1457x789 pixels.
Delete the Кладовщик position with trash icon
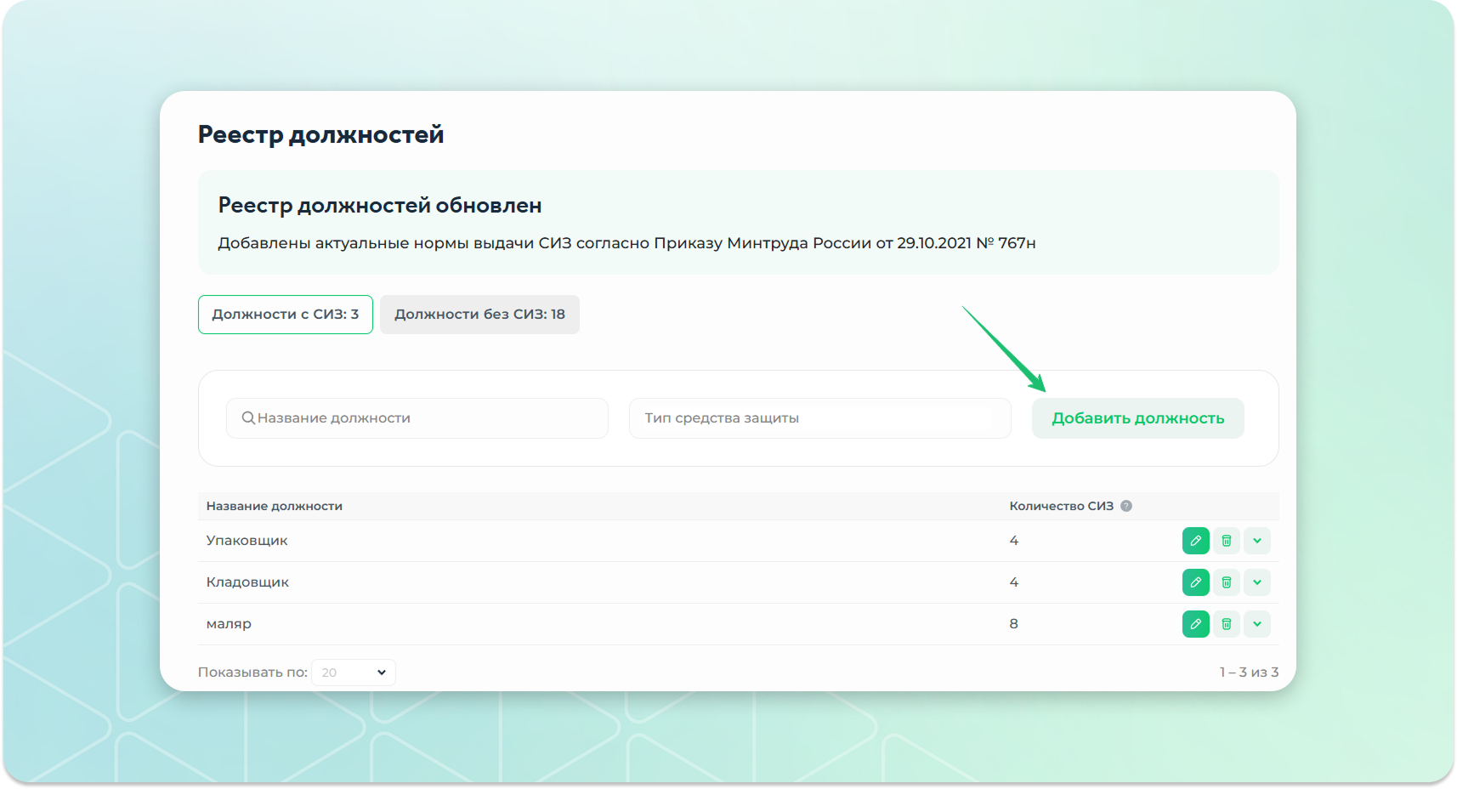point(1226,582)
